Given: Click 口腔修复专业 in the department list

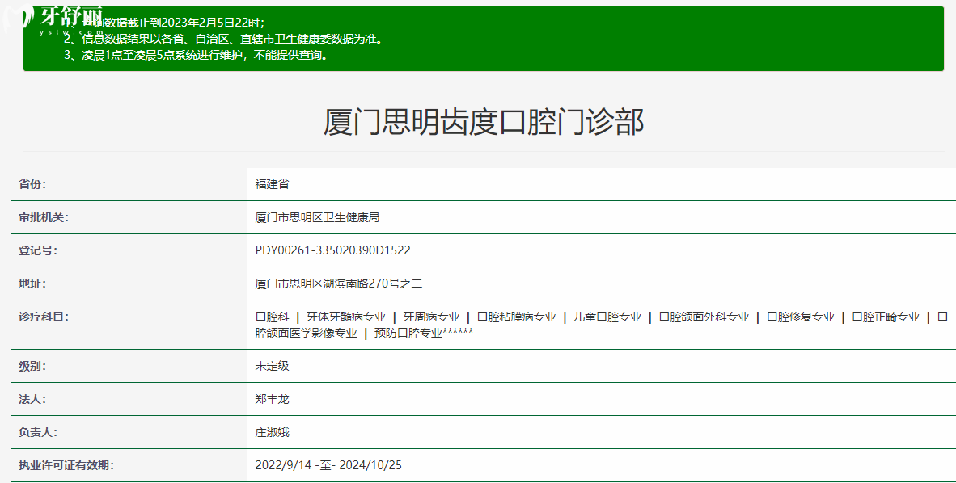Looking at the screenshot, I should [801, 317].
